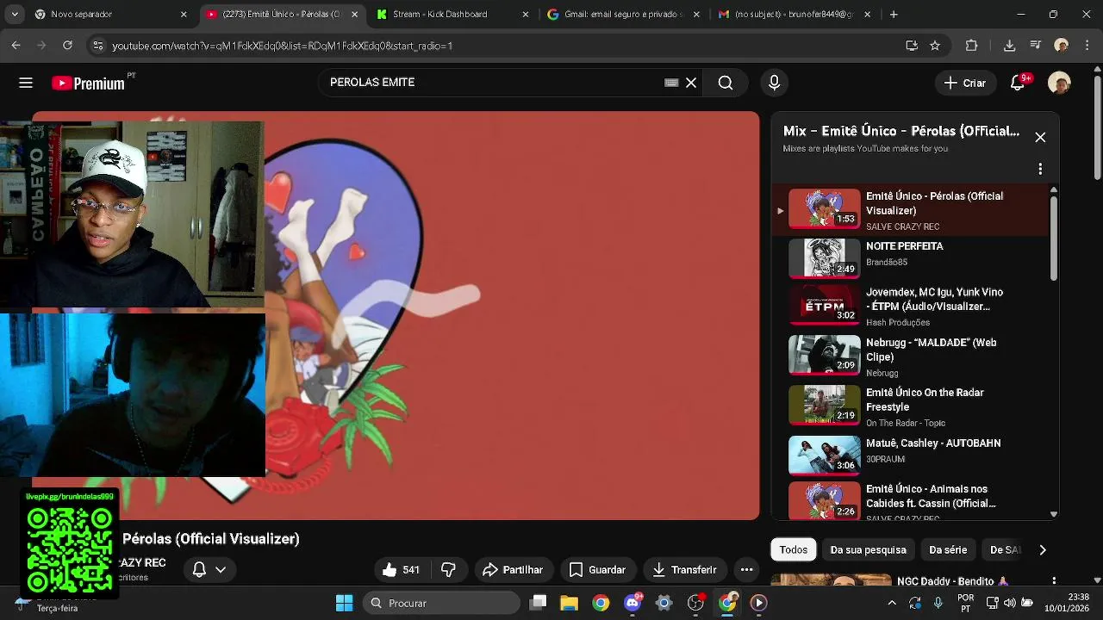Screen dimensions: 1103x620
Task: Select the Todos filter chip
Action: (794, 549)
